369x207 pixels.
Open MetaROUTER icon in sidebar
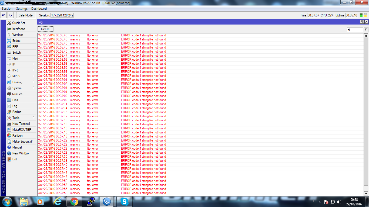9,130
